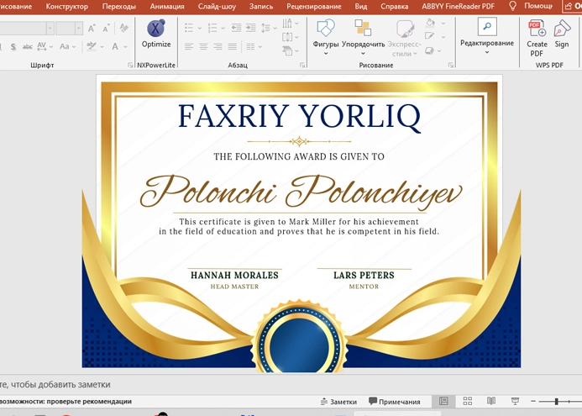Start slide show from status bar
Image resolution: width=582 pixels, height=416 pixels.
pos(515,401)
